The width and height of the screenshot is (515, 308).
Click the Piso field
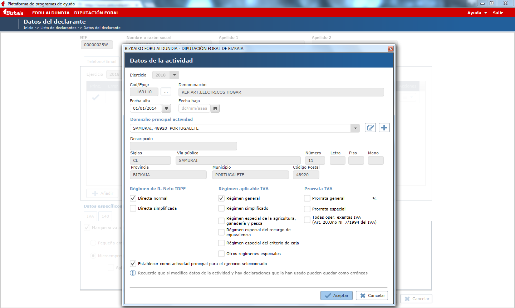[356, 160]
